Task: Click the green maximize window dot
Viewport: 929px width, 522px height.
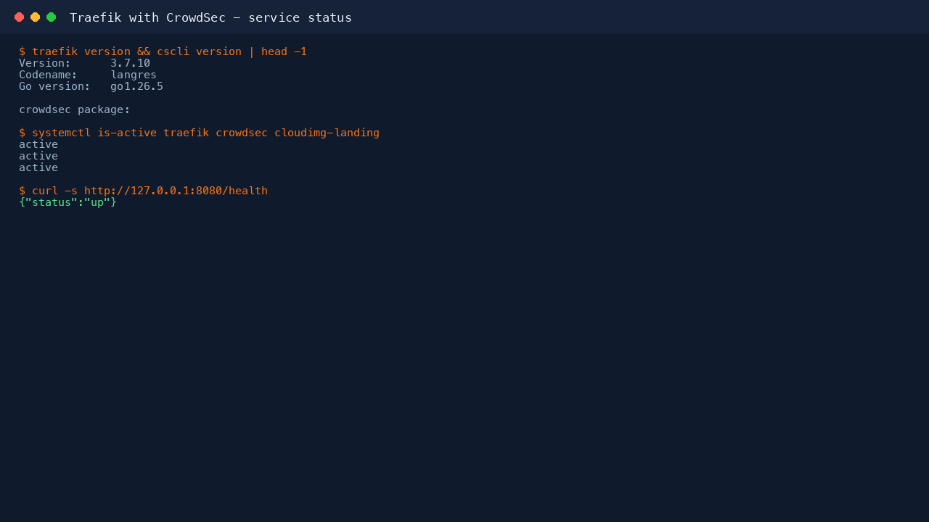Action: point(51,17)
